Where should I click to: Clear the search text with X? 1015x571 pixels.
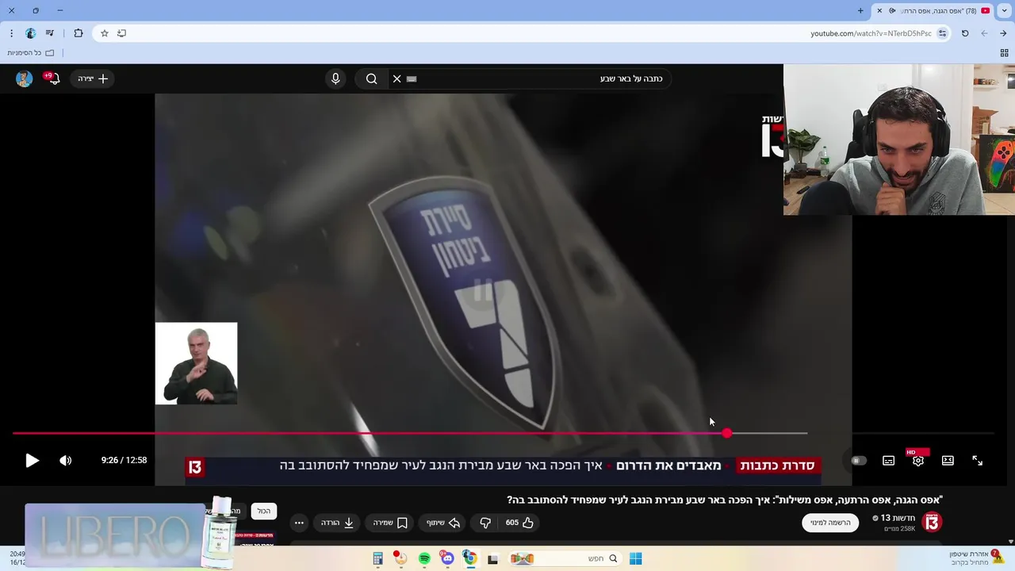pyautogui.click(x=396, y=79)
